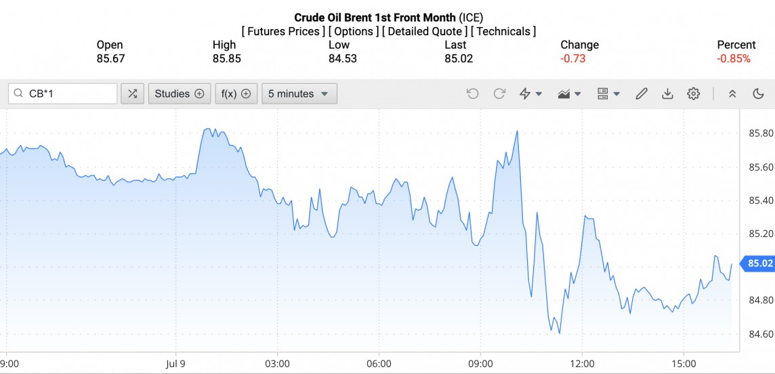
Task: Open the Studies menu
Action: tap(179, 93)
